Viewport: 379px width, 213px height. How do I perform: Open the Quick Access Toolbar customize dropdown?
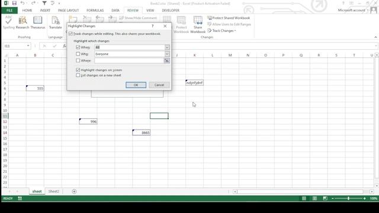coord(59,4)
